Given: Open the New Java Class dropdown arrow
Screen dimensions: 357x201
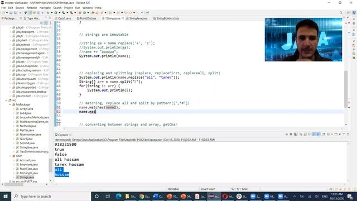Looking at the screenshot, I should 88,13.
